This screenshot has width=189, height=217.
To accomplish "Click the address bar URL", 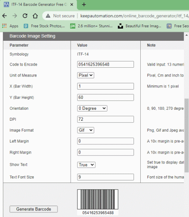I will [134, 16].
